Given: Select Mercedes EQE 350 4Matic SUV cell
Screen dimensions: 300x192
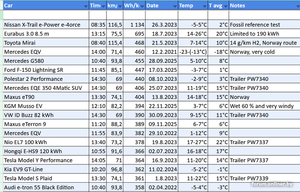Looking at the screenshot, I should click(46, 88).
